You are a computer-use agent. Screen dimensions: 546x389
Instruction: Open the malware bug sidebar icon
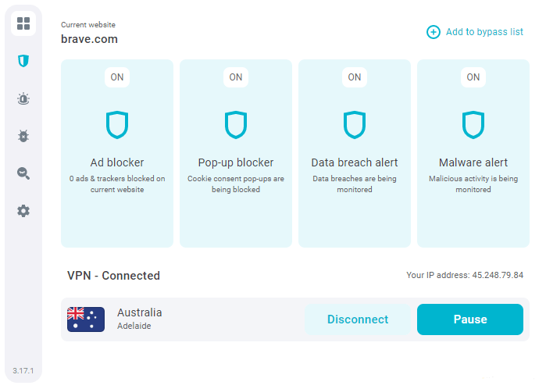pos(23,136)
